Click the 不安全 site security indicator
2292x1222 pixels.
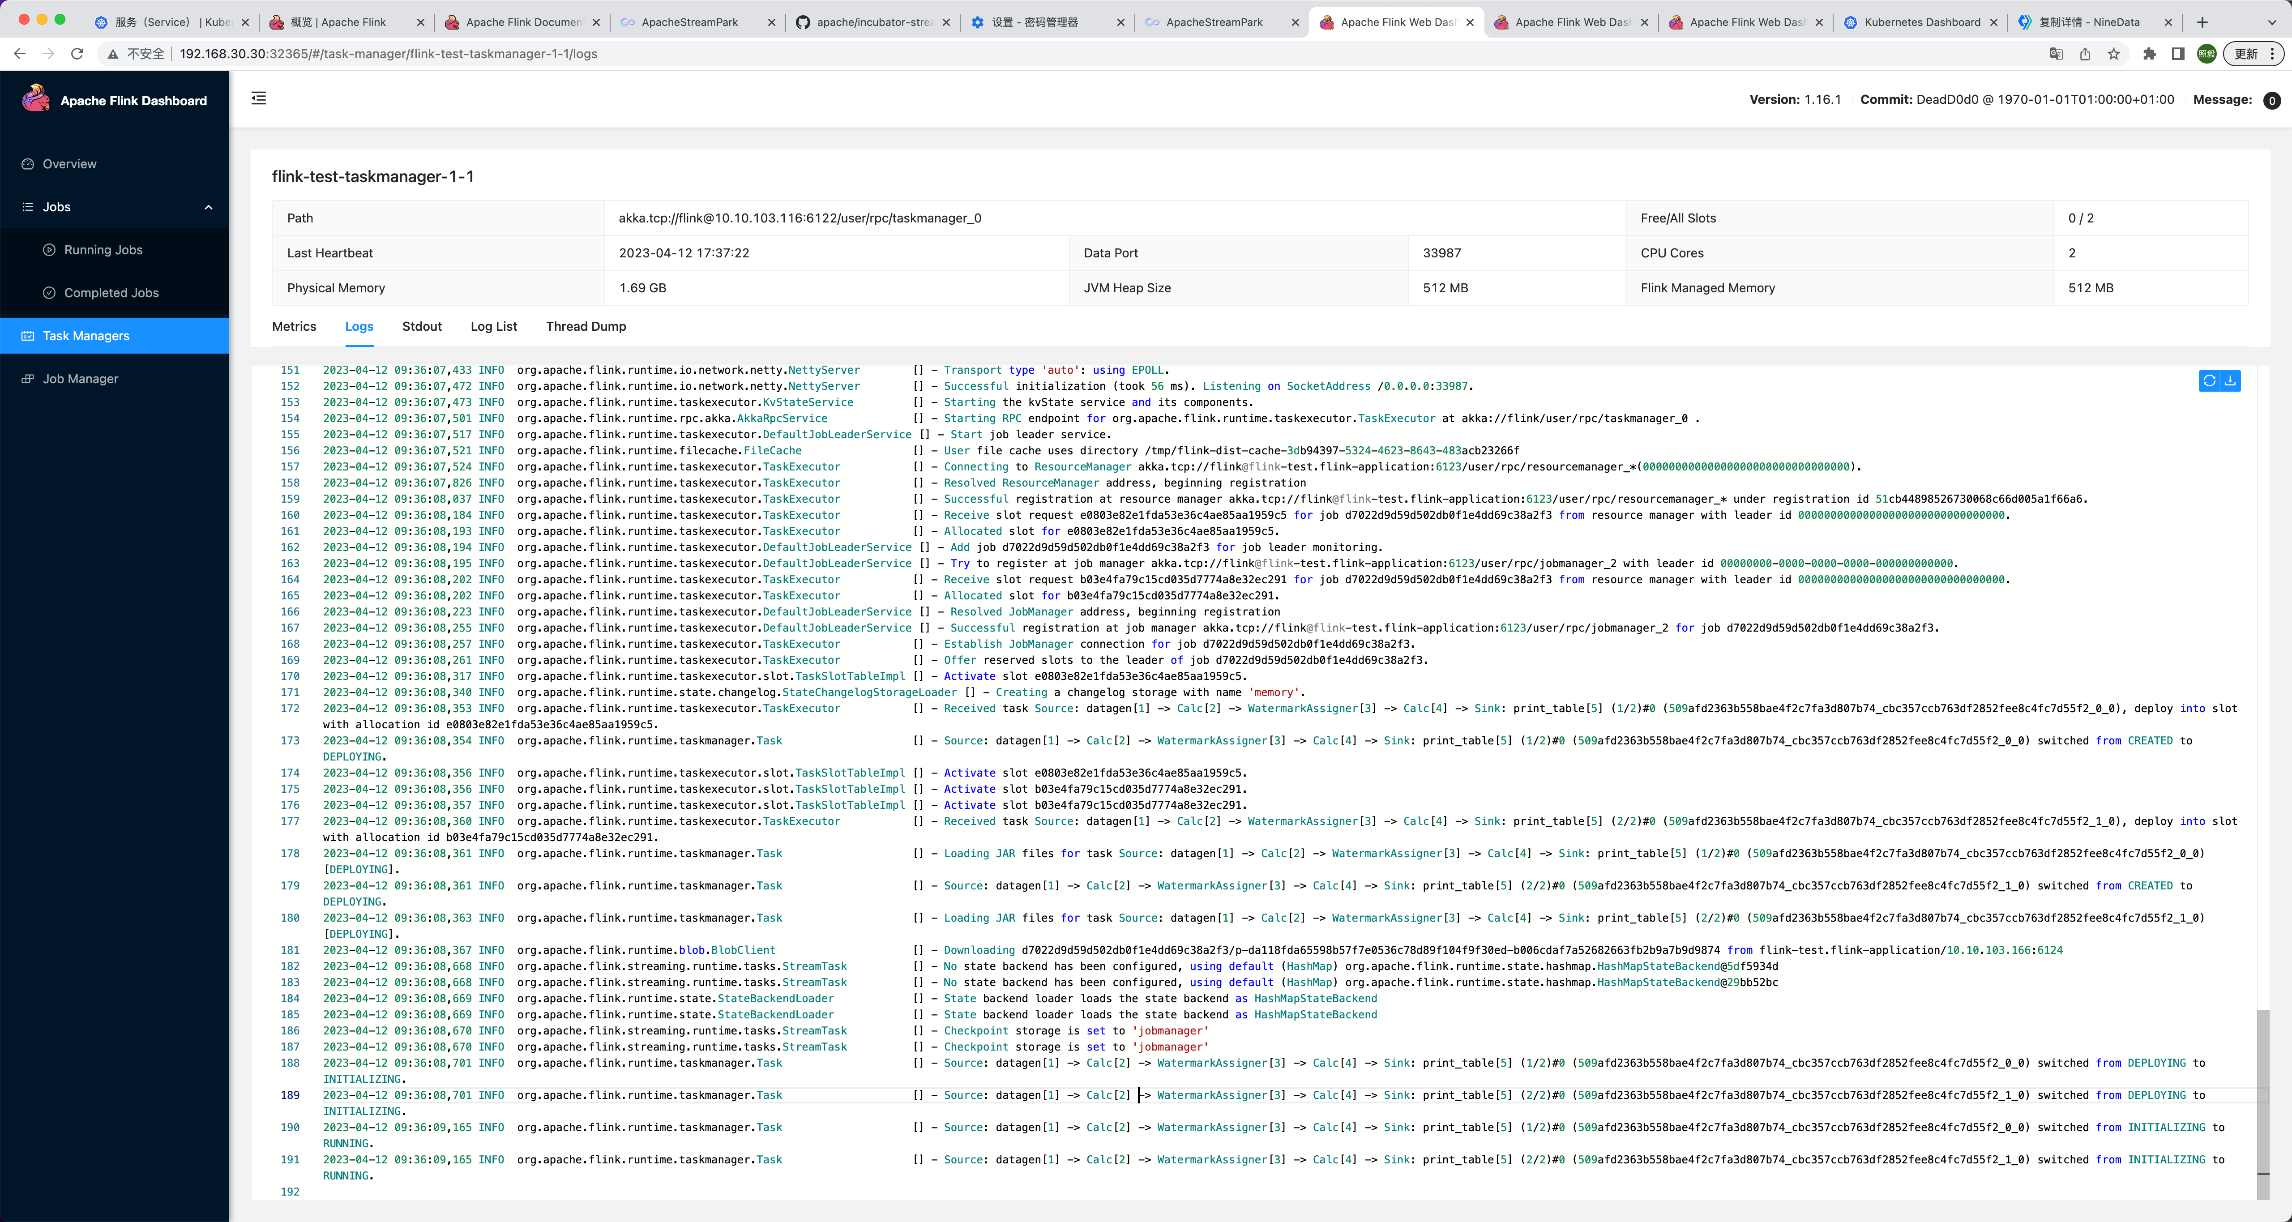[136, 53]
